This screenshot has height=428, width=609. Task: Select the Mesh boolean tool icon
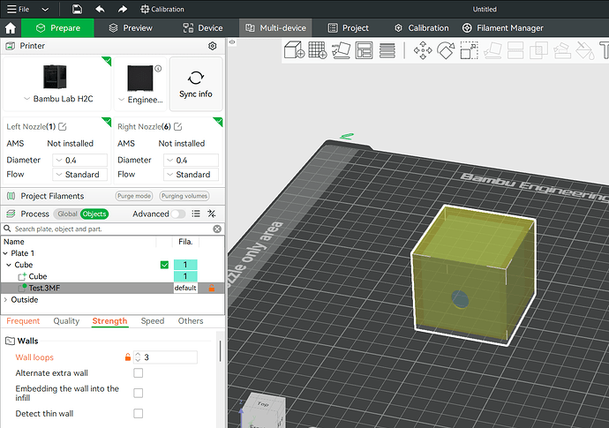[538, 50]
